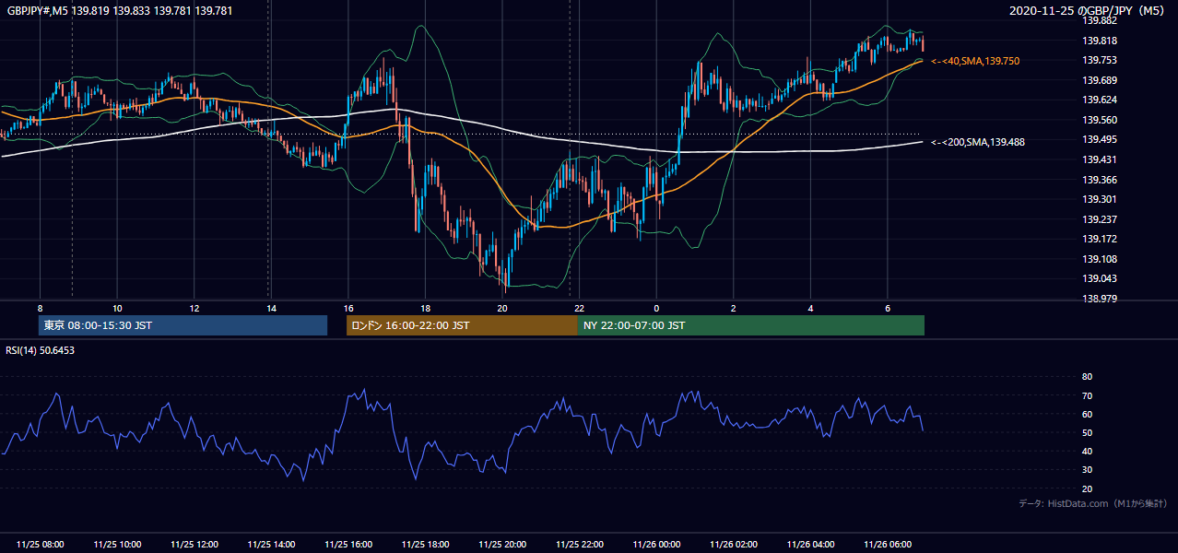Click the date label 11/26 00:00
Viewport: 1178px width, 553px height.
coord(656,545)
